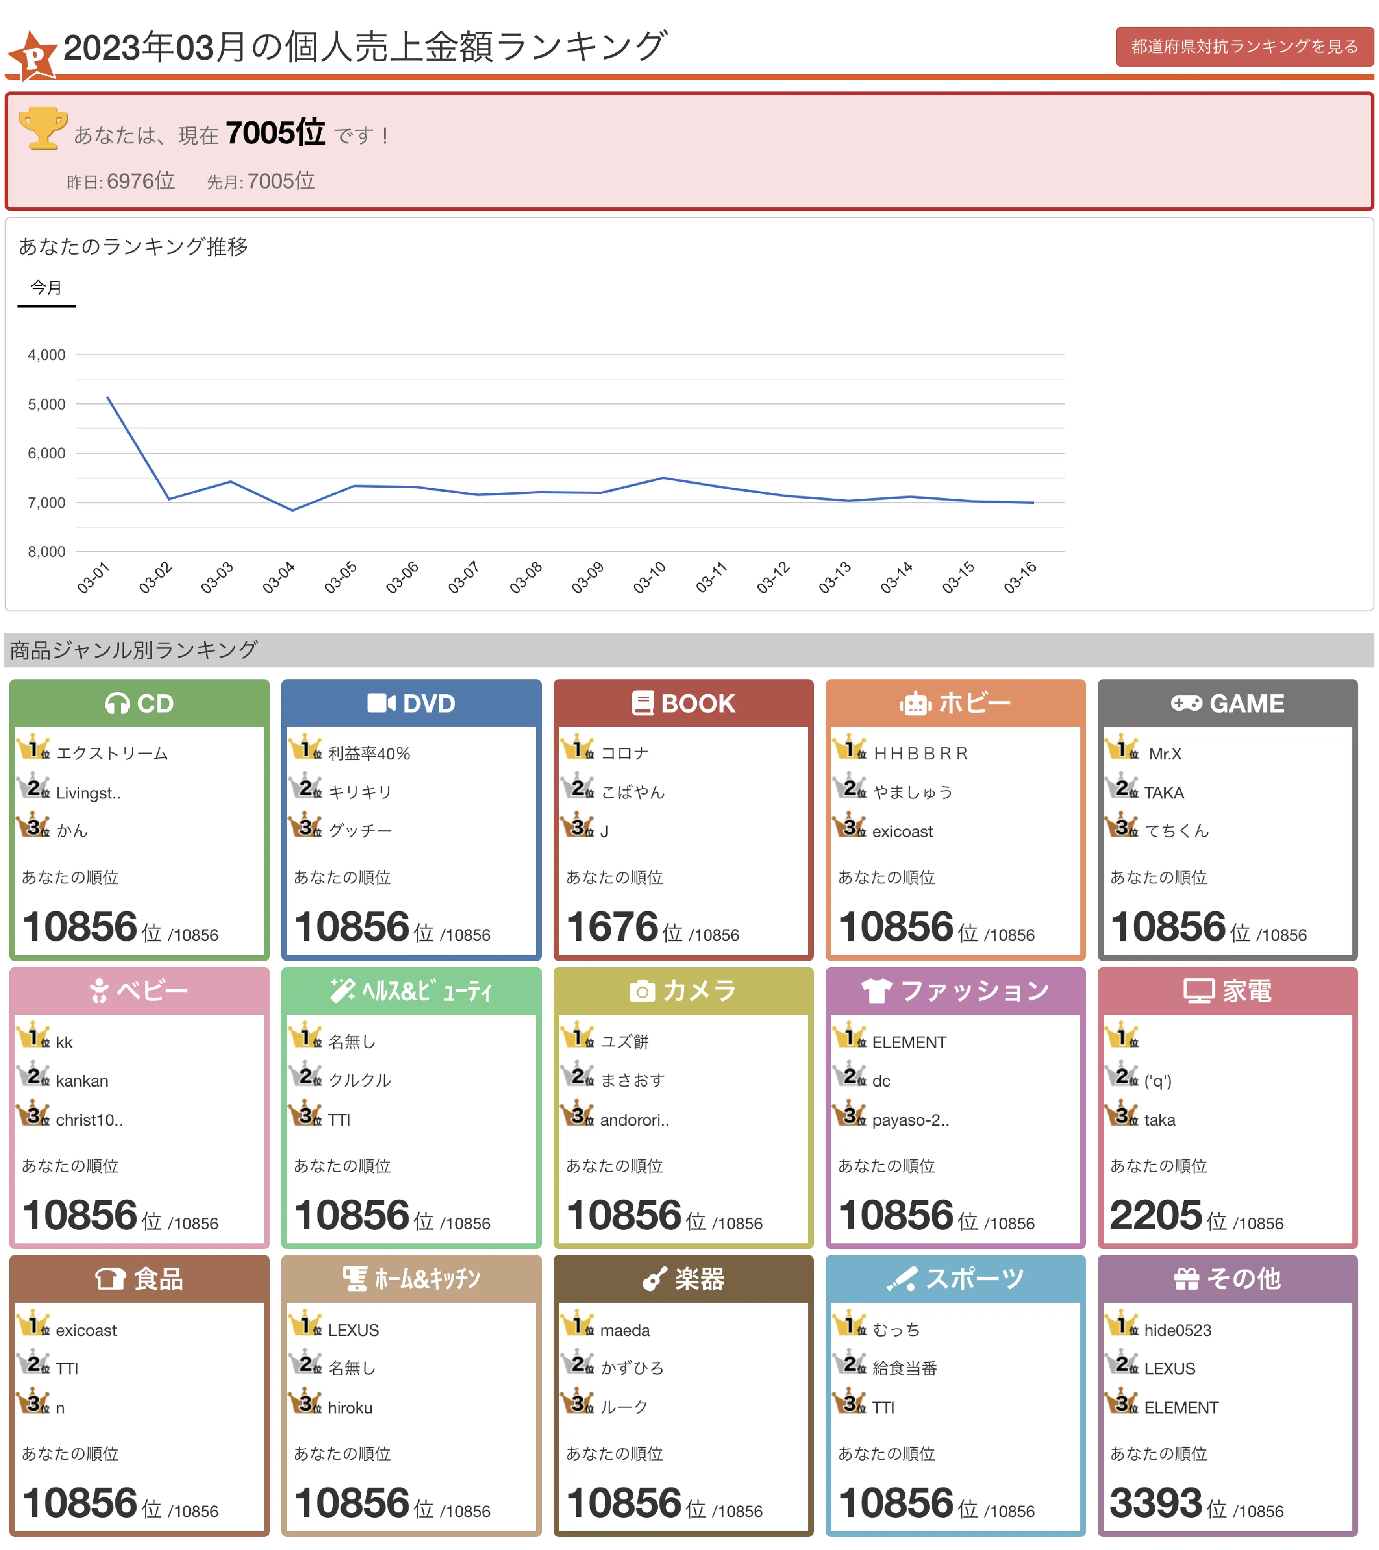Click user ('q') in 家電 card
The width and height of the screenshot is (1379, 1550).
coord(1158,1081)
